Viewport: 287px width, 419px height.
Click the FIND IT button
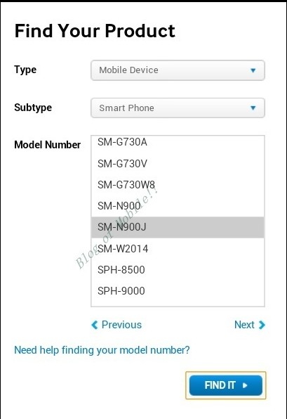226,385
